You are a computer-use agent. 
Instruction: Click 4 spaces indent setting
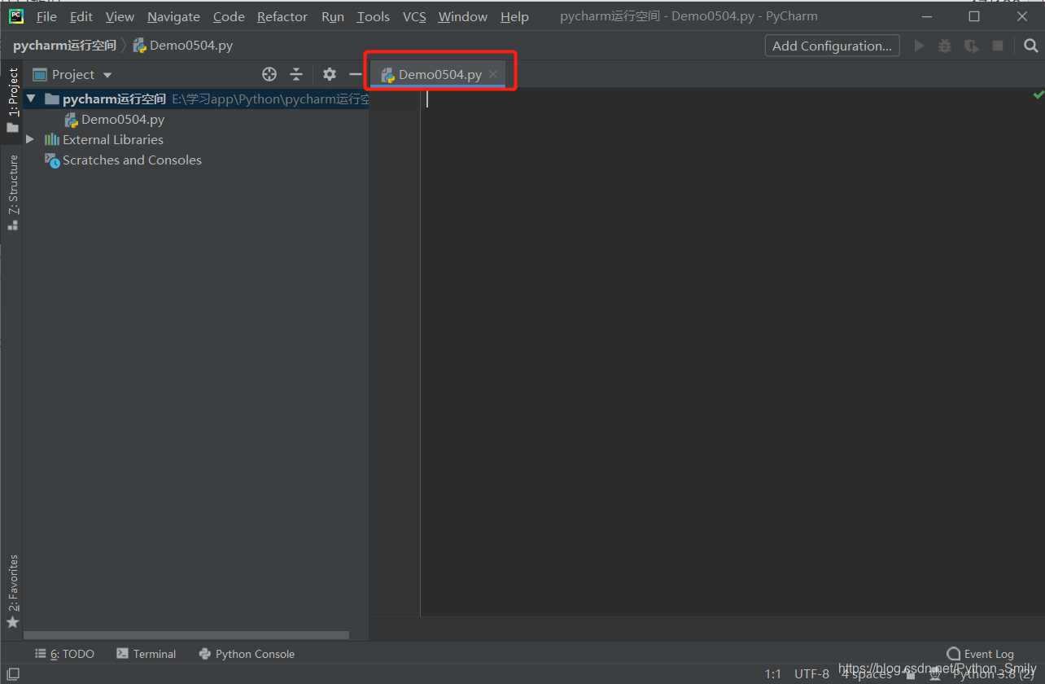point(867,674)
